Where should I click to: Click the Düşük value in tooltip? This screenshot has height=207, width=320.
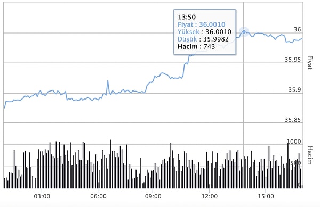click(x=215, y=39)
